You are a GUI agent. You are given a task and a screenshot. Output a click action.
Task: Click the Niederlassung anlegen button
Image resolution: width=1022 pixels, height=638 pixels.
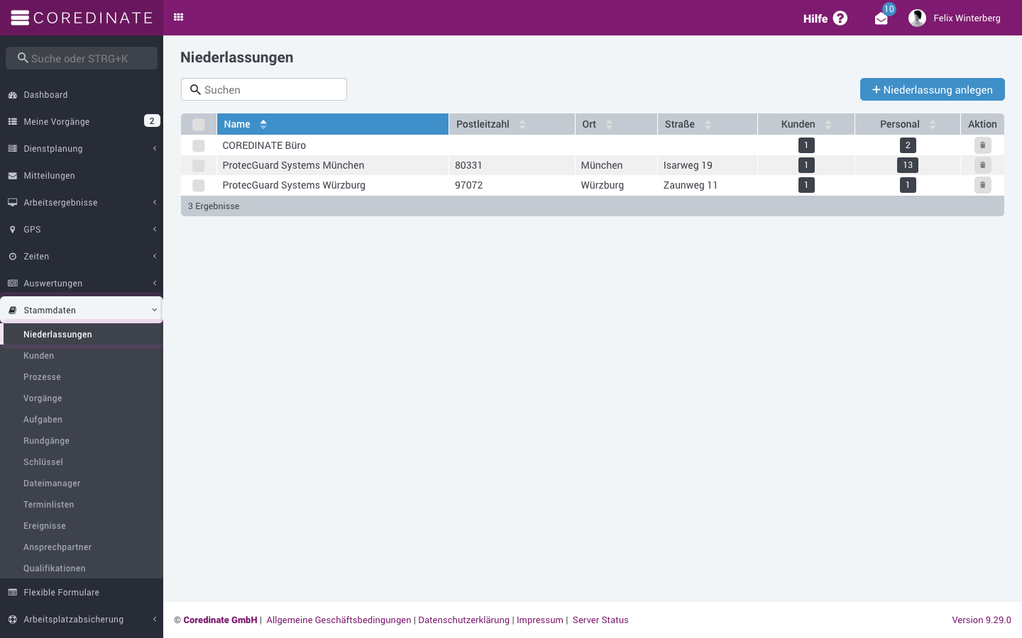pos(932,89)
